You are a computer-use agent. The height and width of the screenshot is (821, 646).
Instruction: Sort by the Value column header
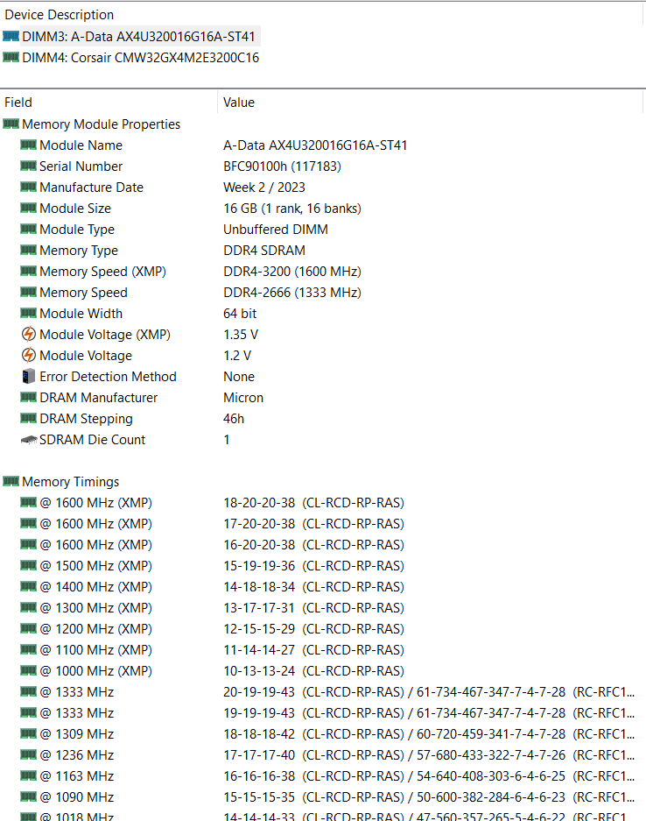(x=430, y=103)
